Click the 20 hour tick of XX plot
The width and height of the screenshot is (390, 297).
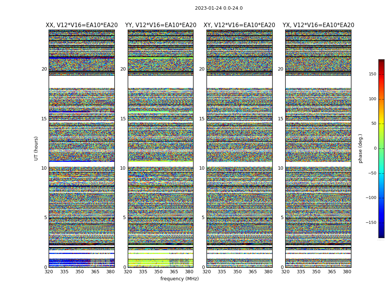(44, 69)
